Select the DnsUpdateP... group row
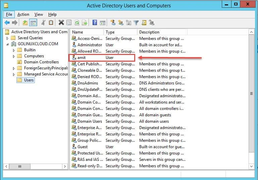 (129, 89)
